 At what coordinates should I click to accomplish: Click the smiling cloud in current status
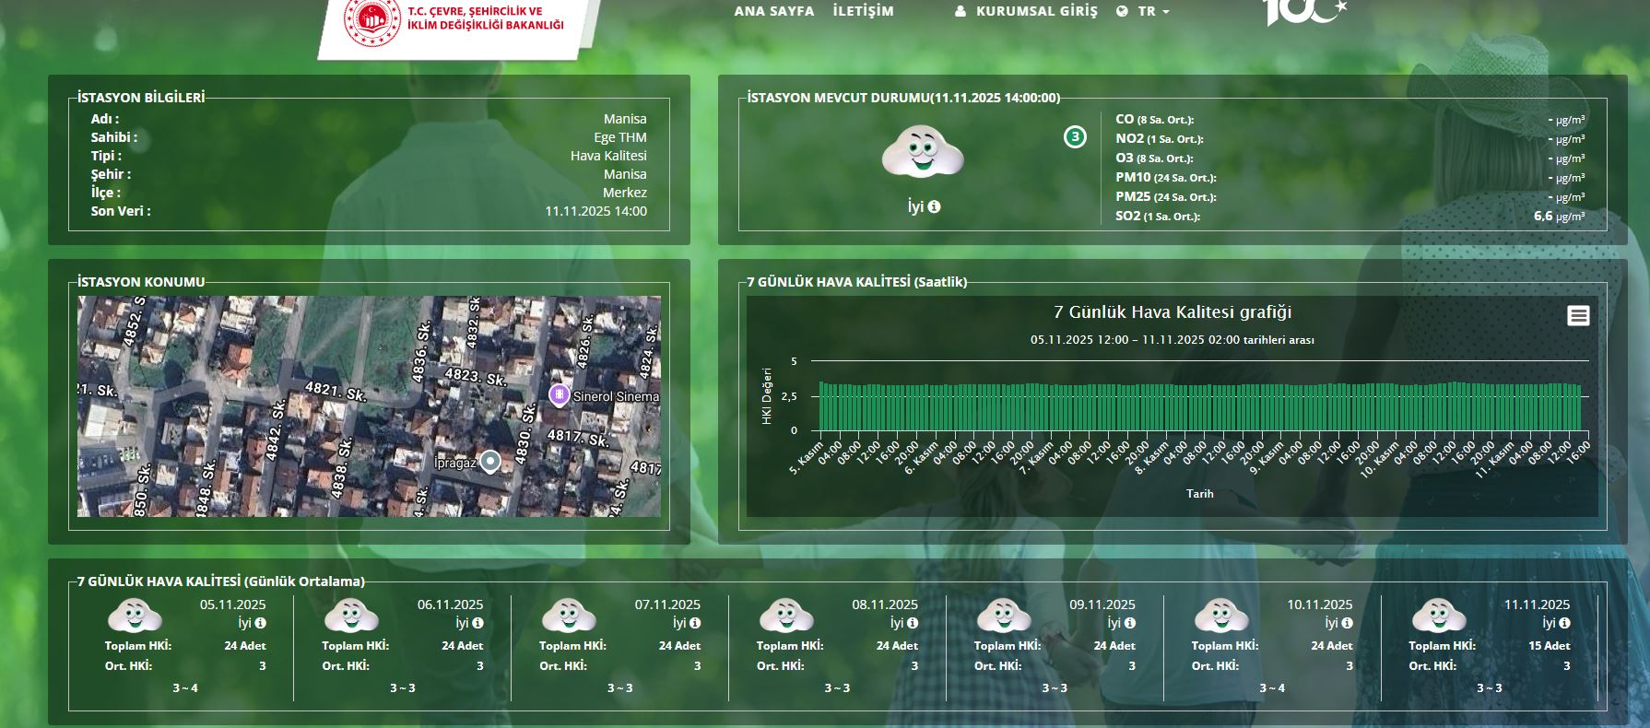coord(922,152)
